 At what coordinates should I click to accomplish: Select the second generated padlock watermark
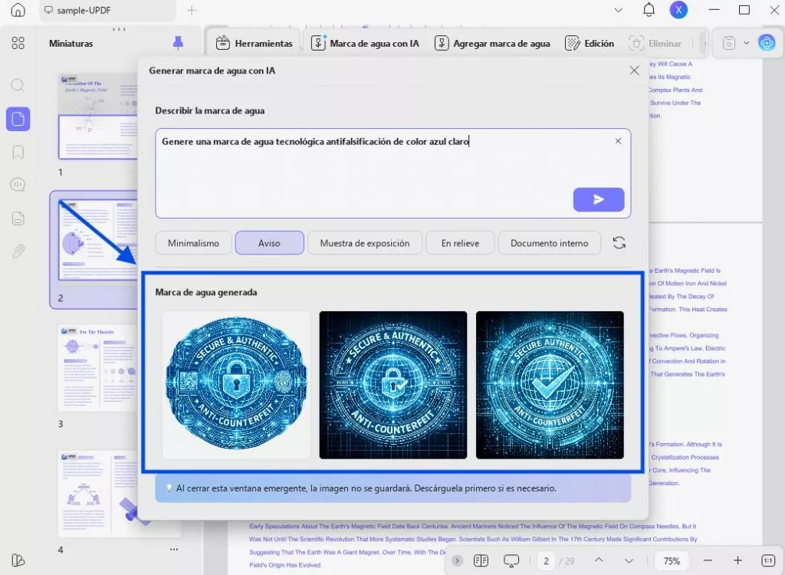click(x=393, y=385)
